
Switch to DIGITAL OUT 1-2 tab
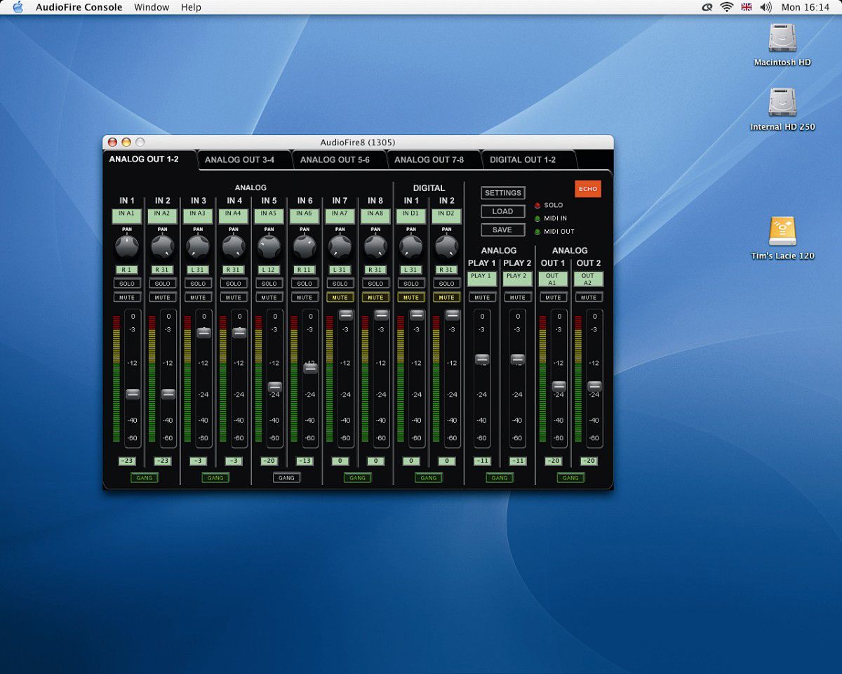click(523, 160)
